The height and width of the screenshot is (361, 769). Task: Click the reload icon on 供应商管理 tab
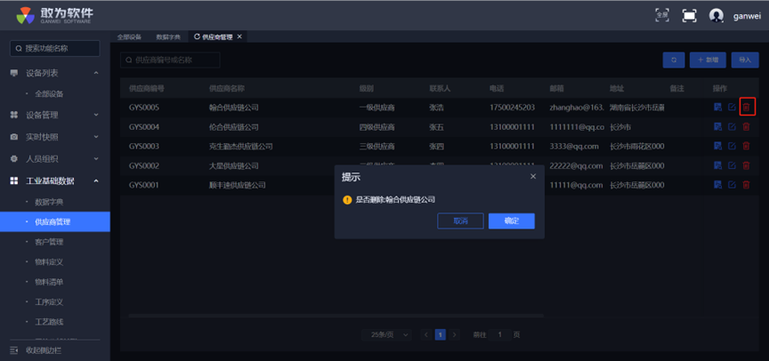click(198, 36)
